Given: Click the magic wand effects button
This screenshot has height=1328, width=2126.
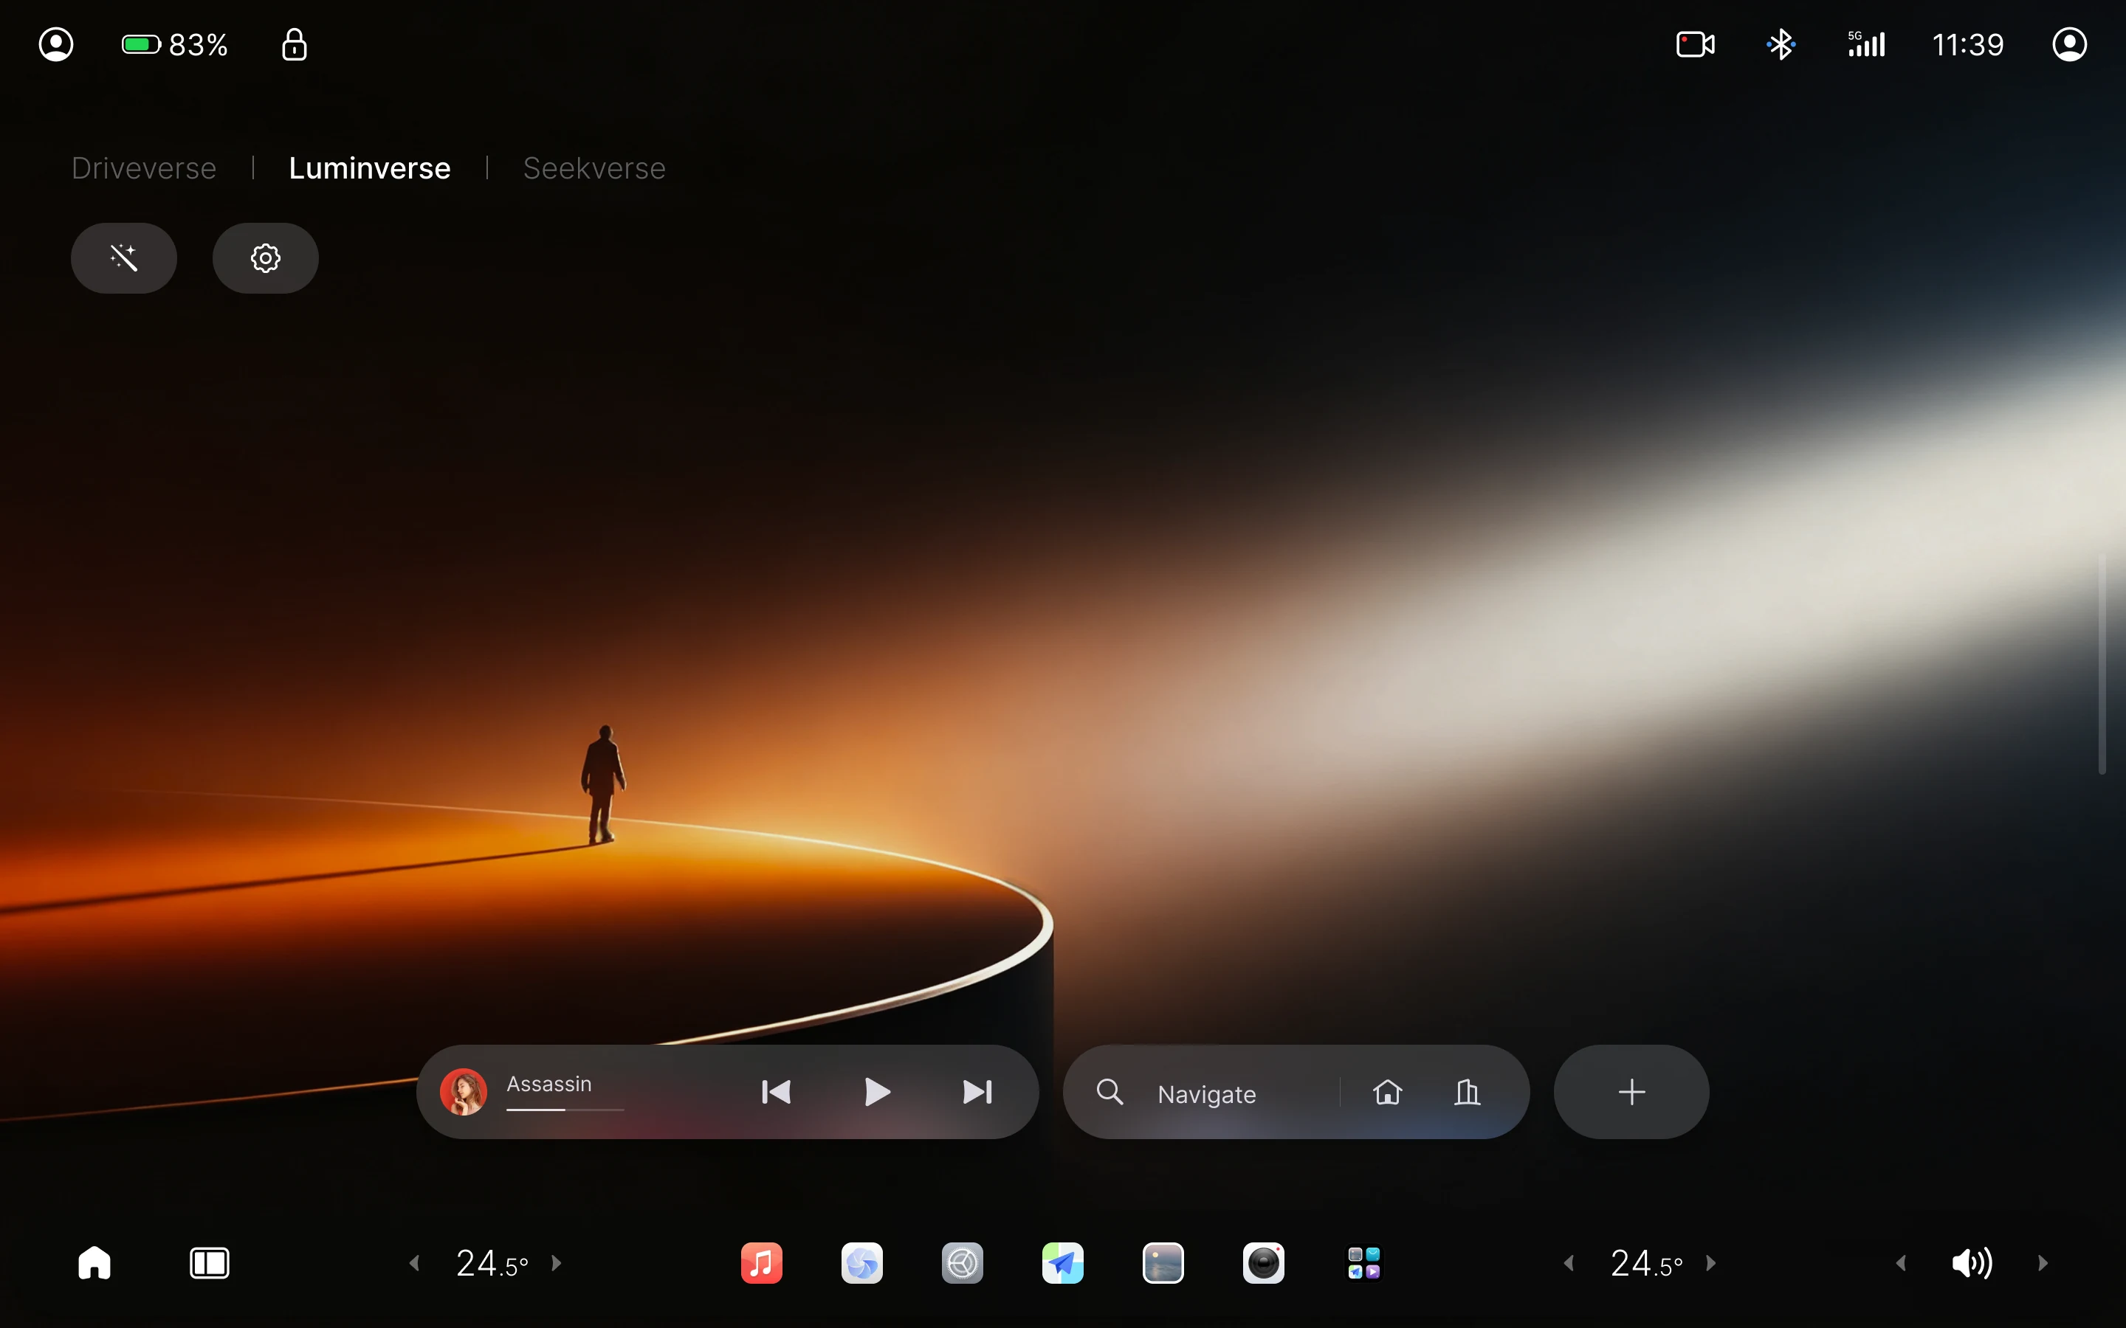Looking at the screenshot, I should coord(124,257).
